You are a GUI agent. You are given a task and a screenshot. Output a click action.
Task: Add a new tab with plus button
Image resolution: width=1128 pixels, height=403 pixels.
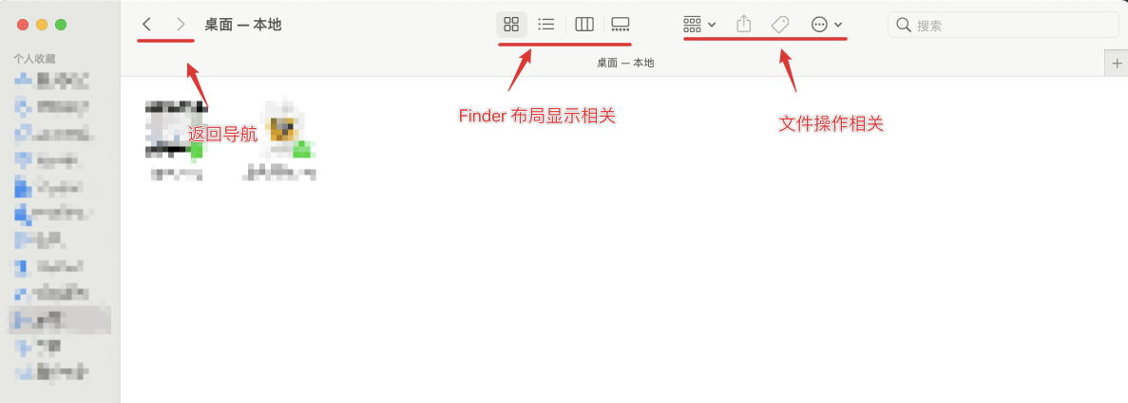pyautogui.click(x=1117, y=64)
